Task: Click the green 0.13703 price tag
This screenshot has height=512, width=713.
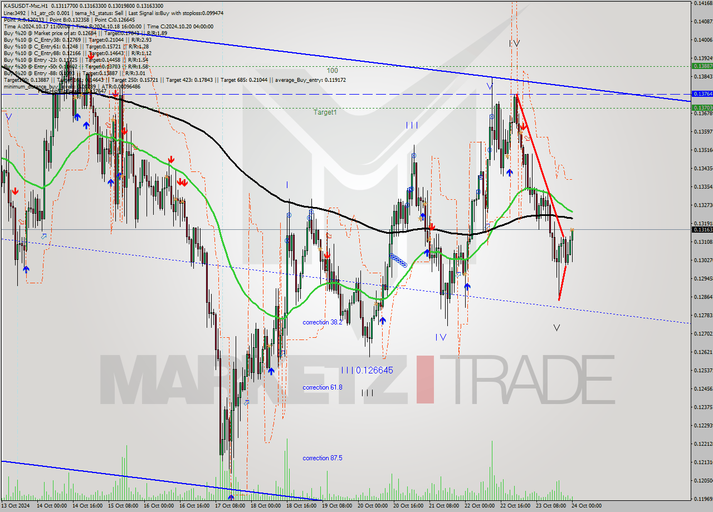Action: pyautogui.click(x=701, y=108)
